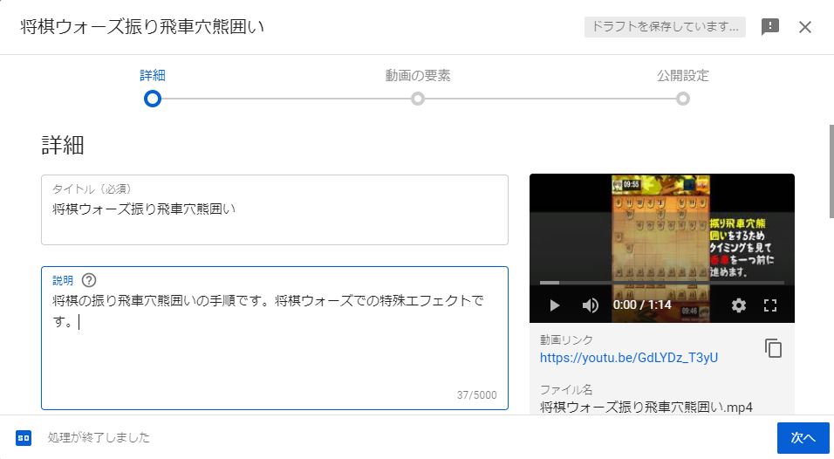Click into the description text area
This screenshot has width=834, height=459.
click(275, 339)
